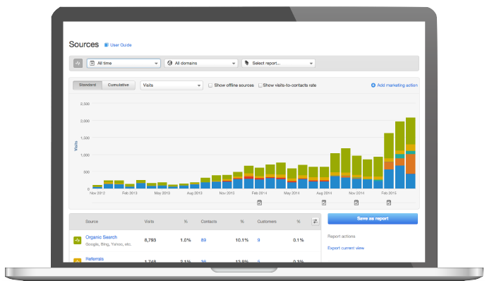Open the User Guide book icon
This screenshot has width=487, height=281.
[106, 45]
